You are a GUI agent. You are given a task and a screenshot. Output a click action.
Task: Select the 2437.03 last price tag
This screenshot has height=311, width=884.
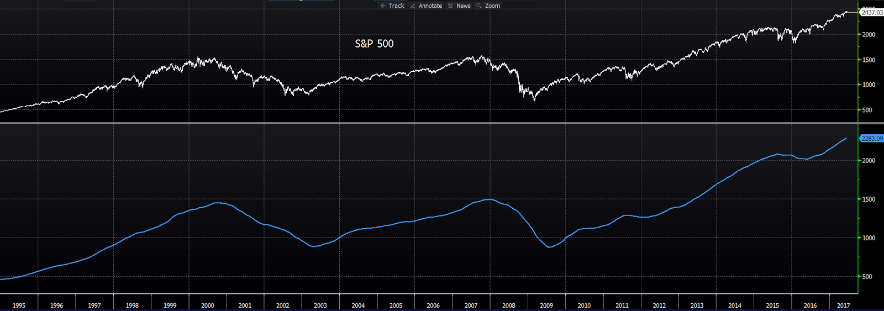[x=871, y=12]
